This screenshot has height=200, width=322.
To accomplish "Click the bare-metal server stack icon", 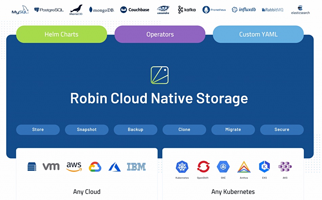I will (32, 166).
